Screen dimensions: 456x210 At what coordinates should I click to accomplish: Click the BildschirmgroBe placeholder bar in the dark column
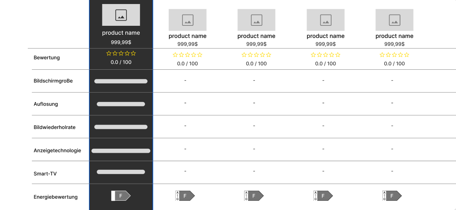121,81
